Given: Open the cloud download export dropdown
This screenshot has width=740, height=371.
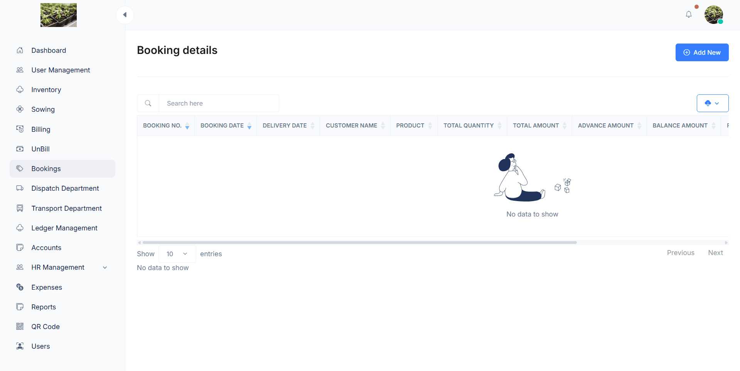Looking at the screenshot, I should click(x=712, y=103).
